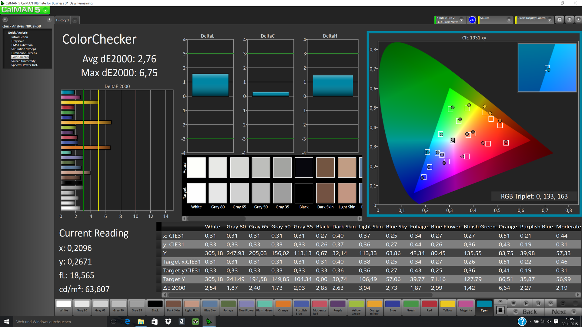Open Microsoft Edge from the taskbar
582x327 pixels.
tap(127, 322)
